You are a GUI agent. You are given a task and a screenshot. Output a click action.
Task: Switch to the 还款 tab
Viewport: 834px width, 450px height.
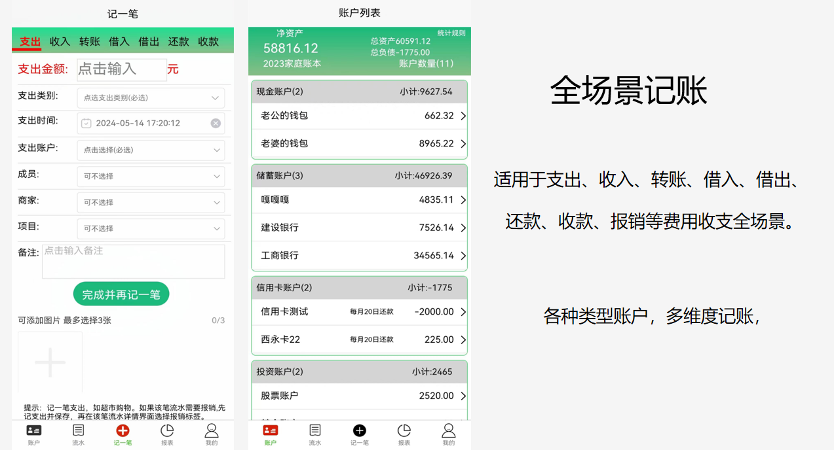pyautogui.click(x=178, y=42)
